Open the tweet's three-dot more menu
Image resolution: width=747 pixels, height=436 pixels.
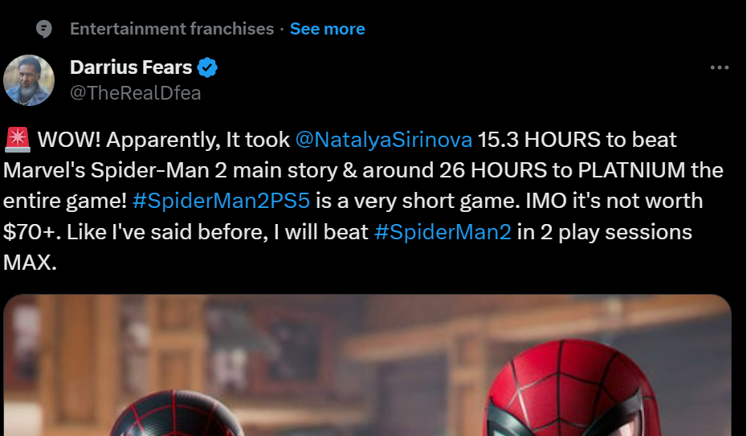719,67
